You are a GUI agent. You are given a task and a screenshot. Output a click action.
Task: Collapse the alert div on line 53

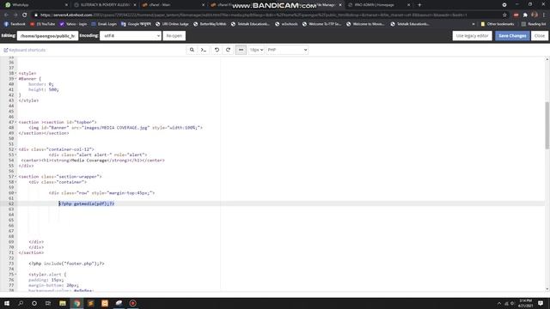[15, 154]
